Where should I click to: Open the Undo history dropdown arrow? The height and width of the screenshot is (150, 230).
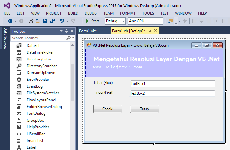click(x=68, y=21)
